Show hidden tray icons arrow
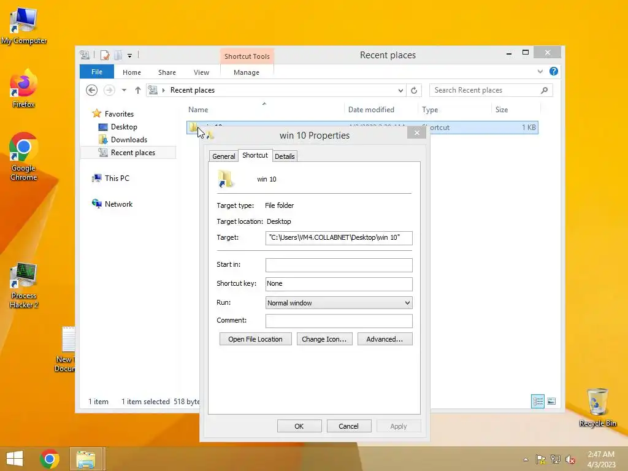Viewport: 628px width, 471px height. point(526,459)
